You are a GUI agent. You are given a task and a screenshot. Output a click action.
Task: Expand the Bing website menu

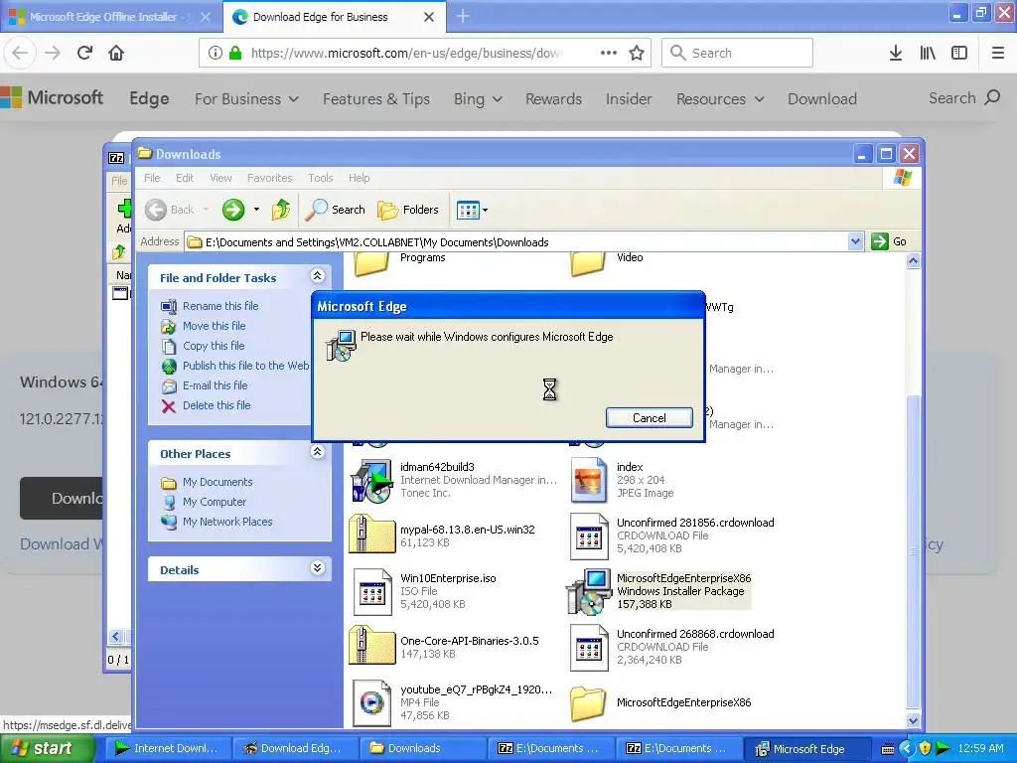coord(478,98)
